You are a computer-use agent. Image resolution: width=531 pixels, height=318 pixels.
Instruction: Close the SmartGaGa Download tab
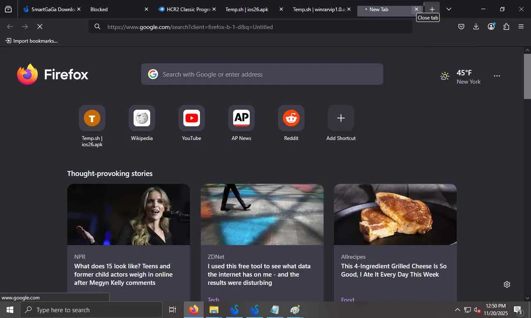click(79, 9)
